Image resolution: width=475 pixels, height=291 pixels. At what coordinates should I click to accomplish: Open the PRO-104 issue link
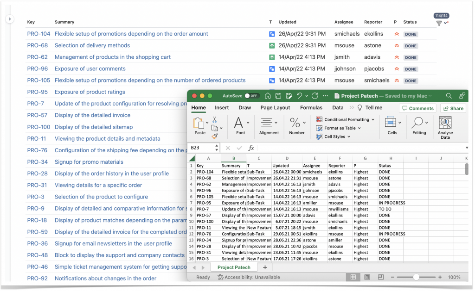[38, 34]
